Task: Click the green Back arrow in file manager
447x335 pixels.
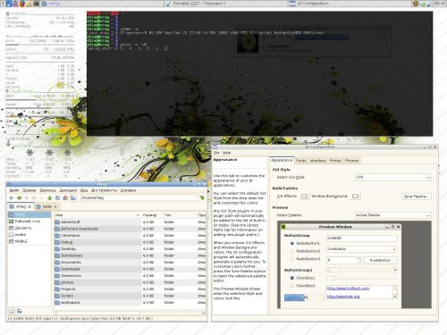Action: (x=20, y=197)
